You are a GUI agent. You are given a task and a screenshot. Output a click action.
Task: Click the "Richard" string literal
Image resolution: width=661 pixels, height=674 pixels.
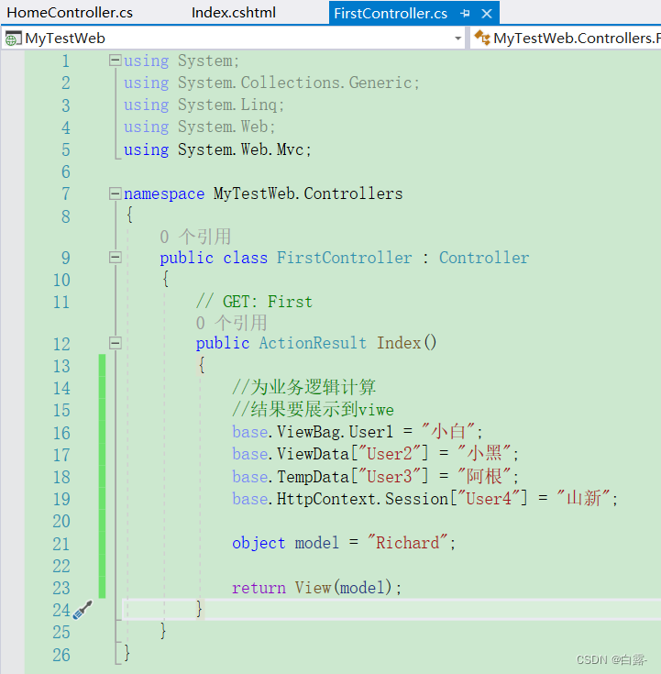coord(407,543)
